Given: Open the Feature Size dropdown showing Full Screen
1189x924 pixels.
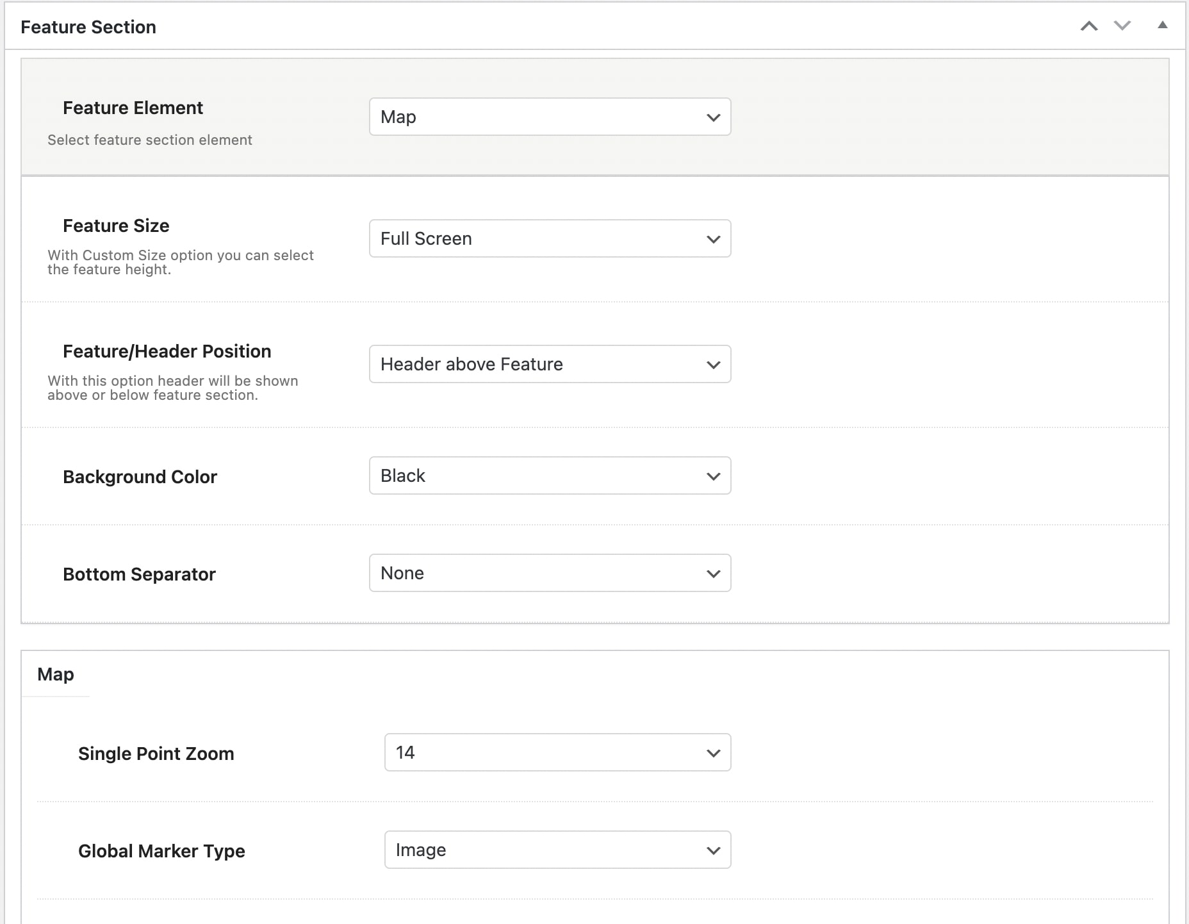Looking at the screenshot, I should pos(550,238).
